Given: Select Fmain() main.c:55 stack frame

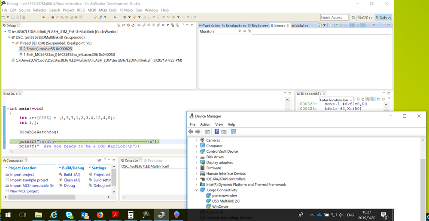Looking at the screenshot, I should click(46, 48).
